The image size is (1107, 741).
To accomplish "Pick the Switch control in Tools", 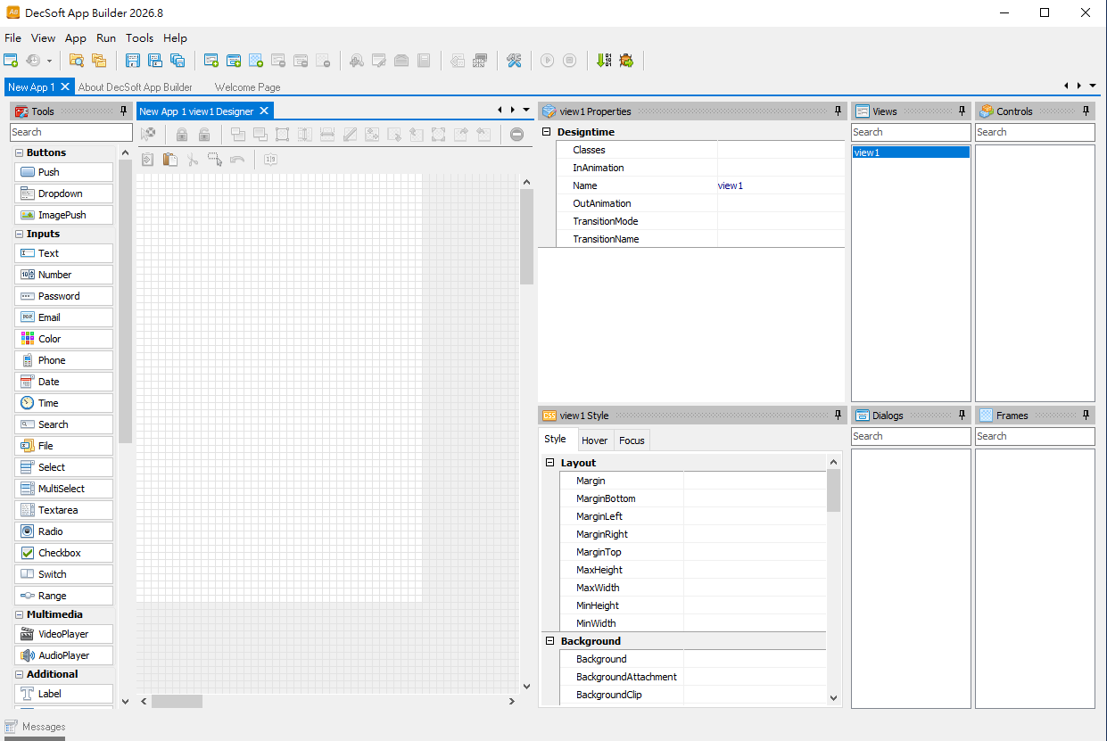I will 63,574.
